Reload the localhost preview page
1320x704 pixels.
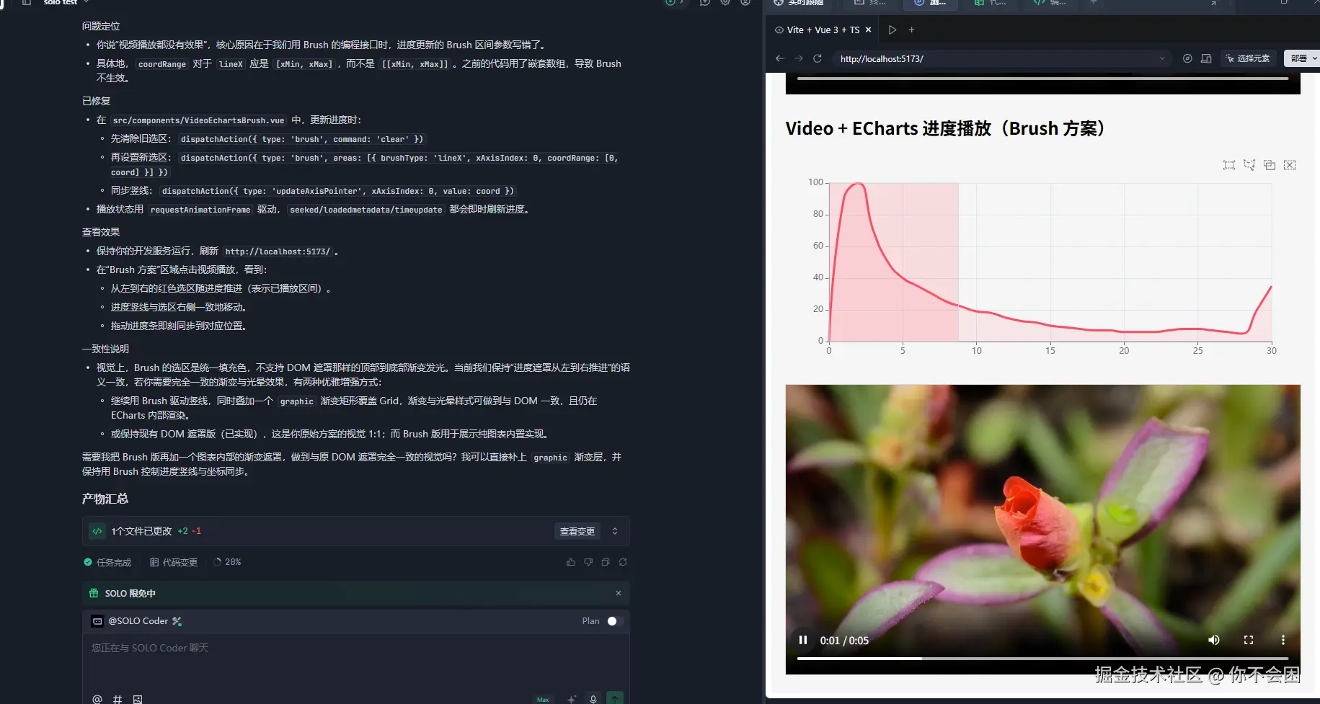(x=818, y=58)
